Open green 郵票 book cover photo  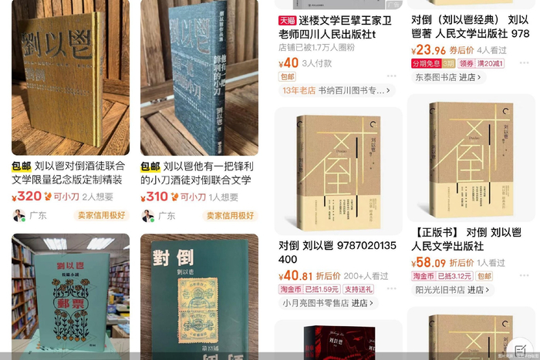coord(71,297)
